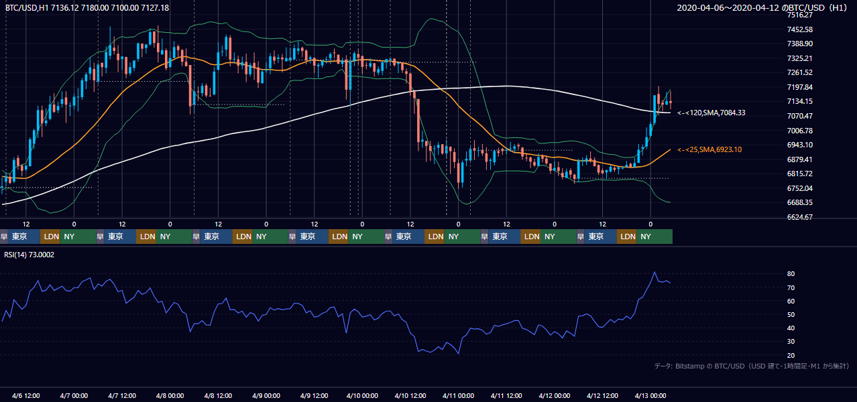Select the 4/10 00:00 date label

[362, 396]
